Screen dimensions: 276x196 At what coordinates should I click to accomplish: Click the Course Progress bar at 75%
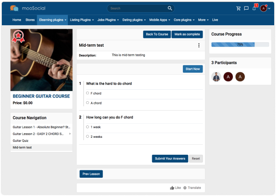[x=240, y=44]
